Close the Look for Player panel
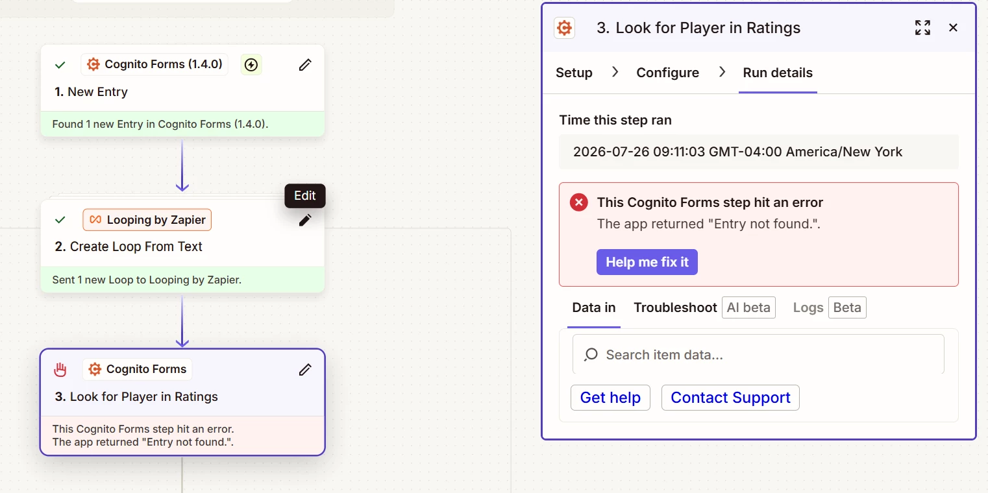 coord(953,27)
